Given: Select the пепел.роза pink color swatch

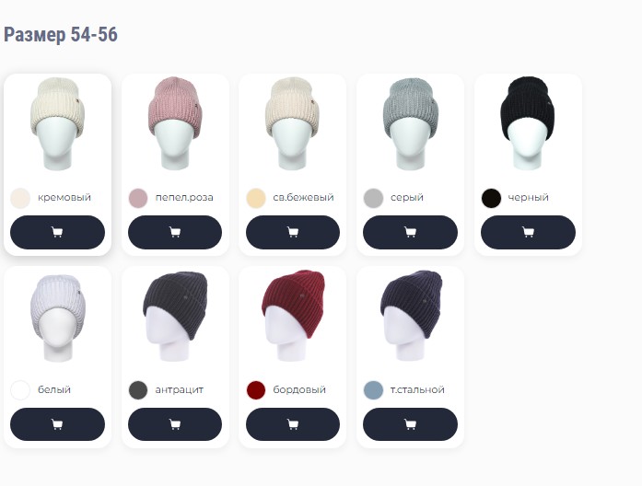Looking at the screenshot, I should 138,198.
